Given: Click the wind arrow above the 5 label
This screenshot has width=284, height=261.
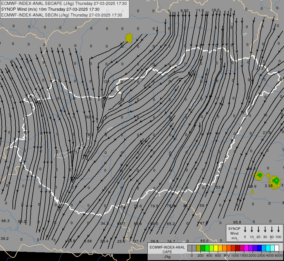Looking at the screenshot, I should point(245,229).
